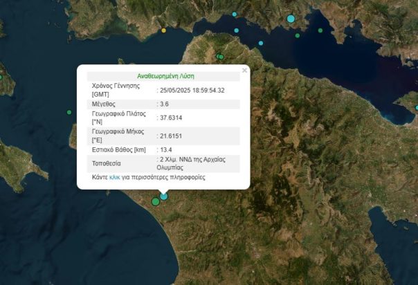This screenshot has height=285, width=418.
Task: Select the cyan marker at the right map edge
Action: click(x=416, y=107)
